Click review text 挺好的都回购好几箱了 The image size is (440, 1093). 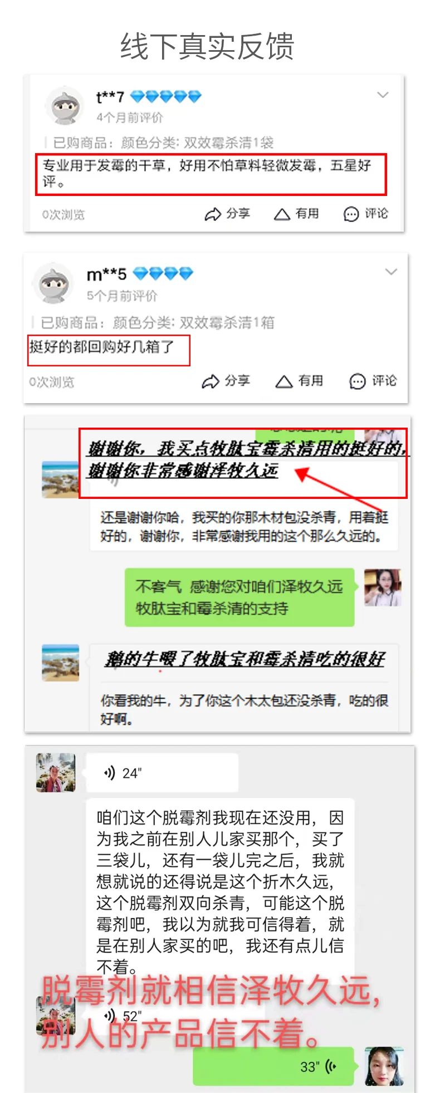click(x=101, y=347)
